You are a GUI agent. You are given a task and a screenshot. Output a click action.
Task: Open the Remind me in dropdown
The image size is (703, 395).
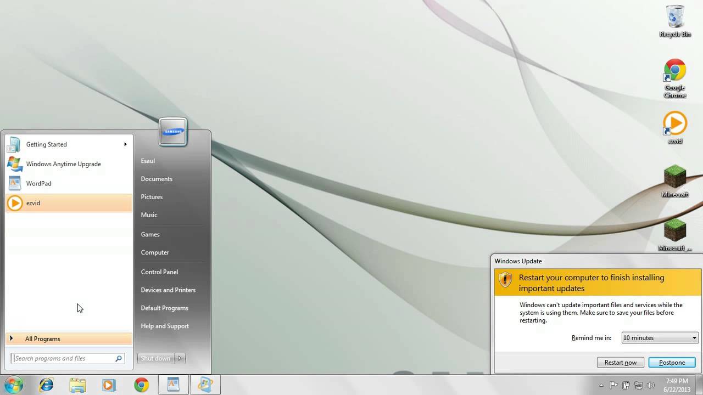click(x=660, y=338)
